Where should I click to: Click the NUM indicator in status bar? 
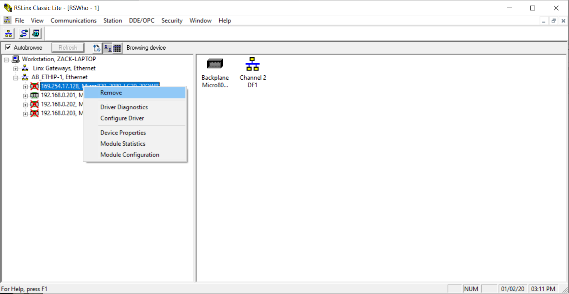tap(471, 289)
